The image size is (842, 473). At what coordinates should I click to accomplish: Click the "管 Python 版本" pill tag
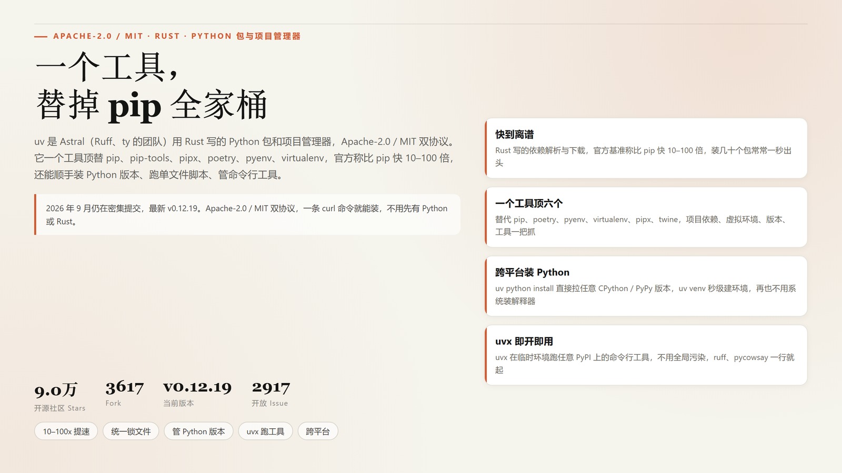pyautogui.click(x=199, y=431)
